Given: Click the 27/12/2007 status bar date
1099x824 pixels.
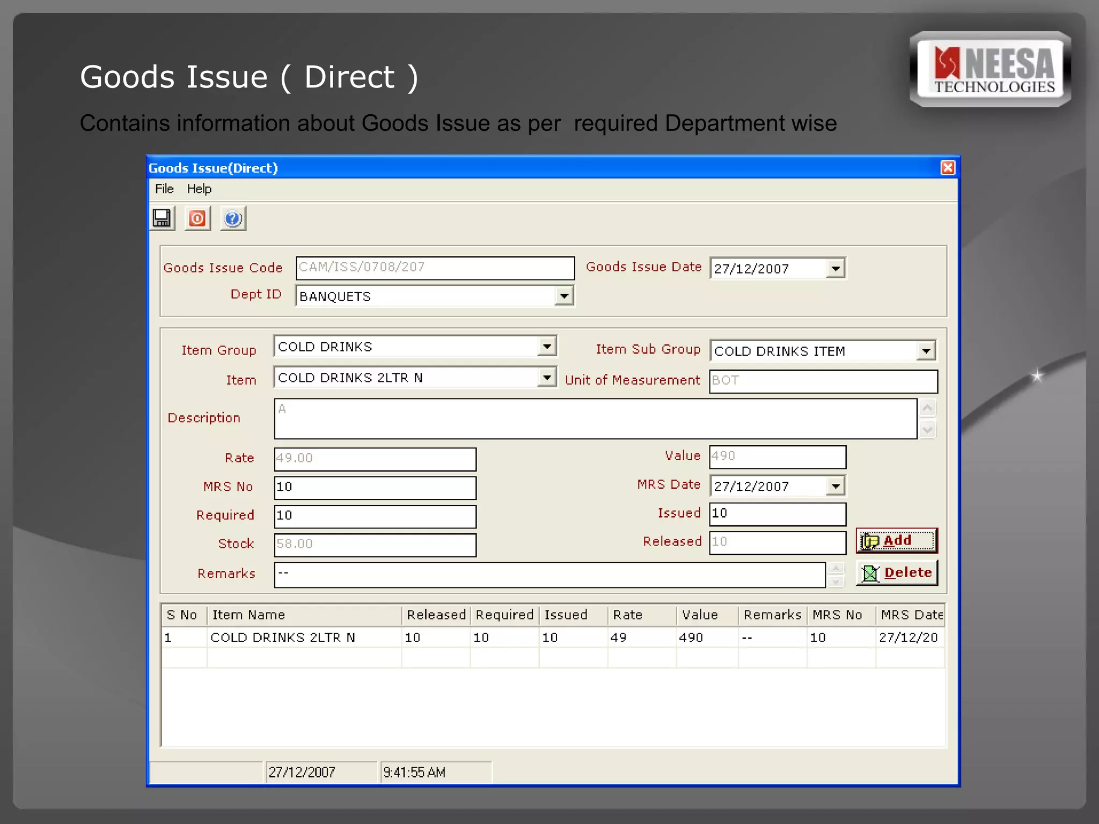Looking at the screenshot, I should [302, 772].
